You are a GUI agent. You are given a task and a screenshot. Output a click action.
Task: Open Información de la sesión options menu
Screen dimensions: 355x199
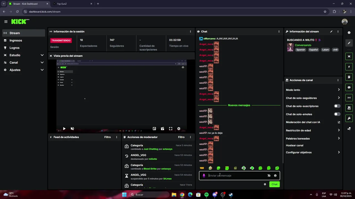coord(190,32)
